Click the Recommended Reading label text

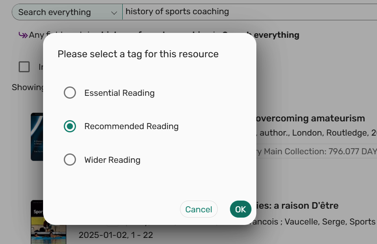point(132,126)
